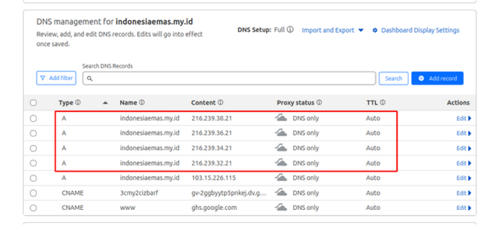Click the Add filter button

(x=56, y=78)
